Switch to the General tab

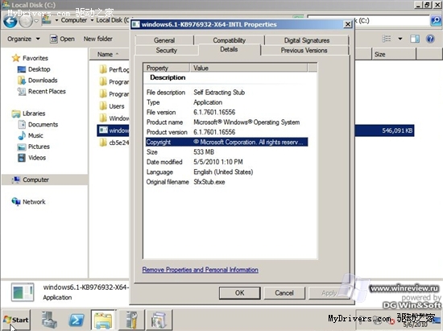coord(164,40)
